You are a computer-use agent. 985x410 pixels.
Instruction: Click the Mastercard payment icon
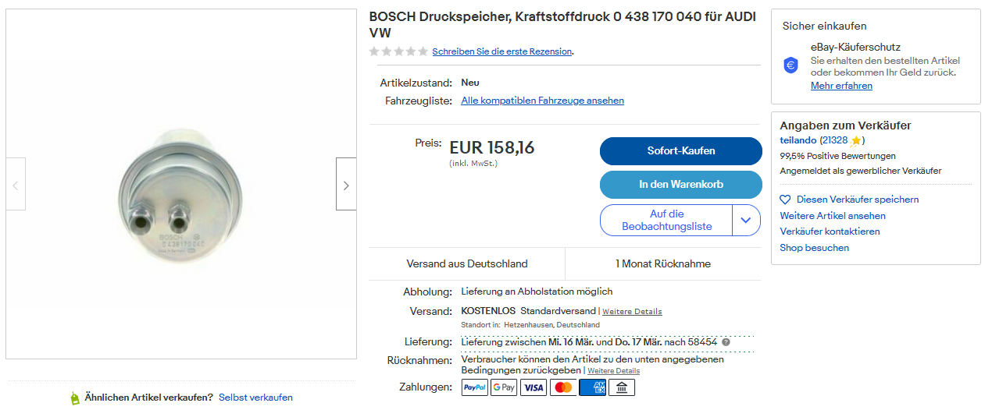pyautogui.click(x=562, y=387)
